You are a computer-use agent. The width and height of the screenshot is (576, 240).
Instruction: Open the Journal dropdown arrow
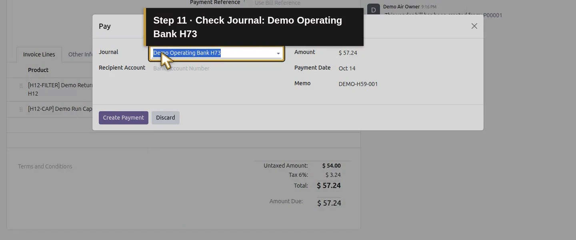(278, 53)
